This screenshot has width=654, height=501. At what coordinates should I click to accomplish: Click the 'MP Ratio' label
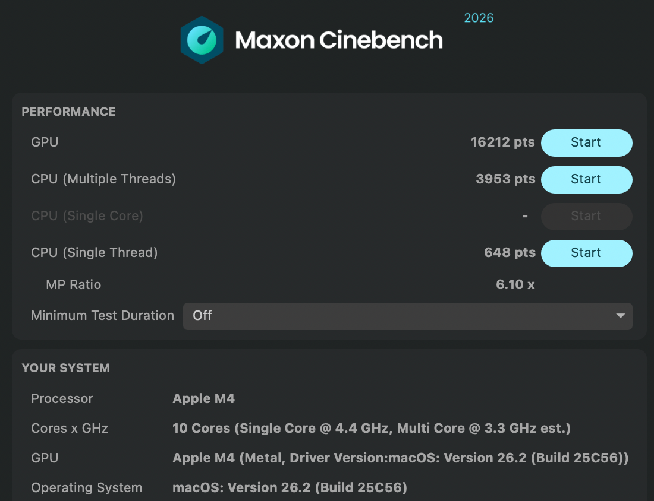[x=73, y=284]
